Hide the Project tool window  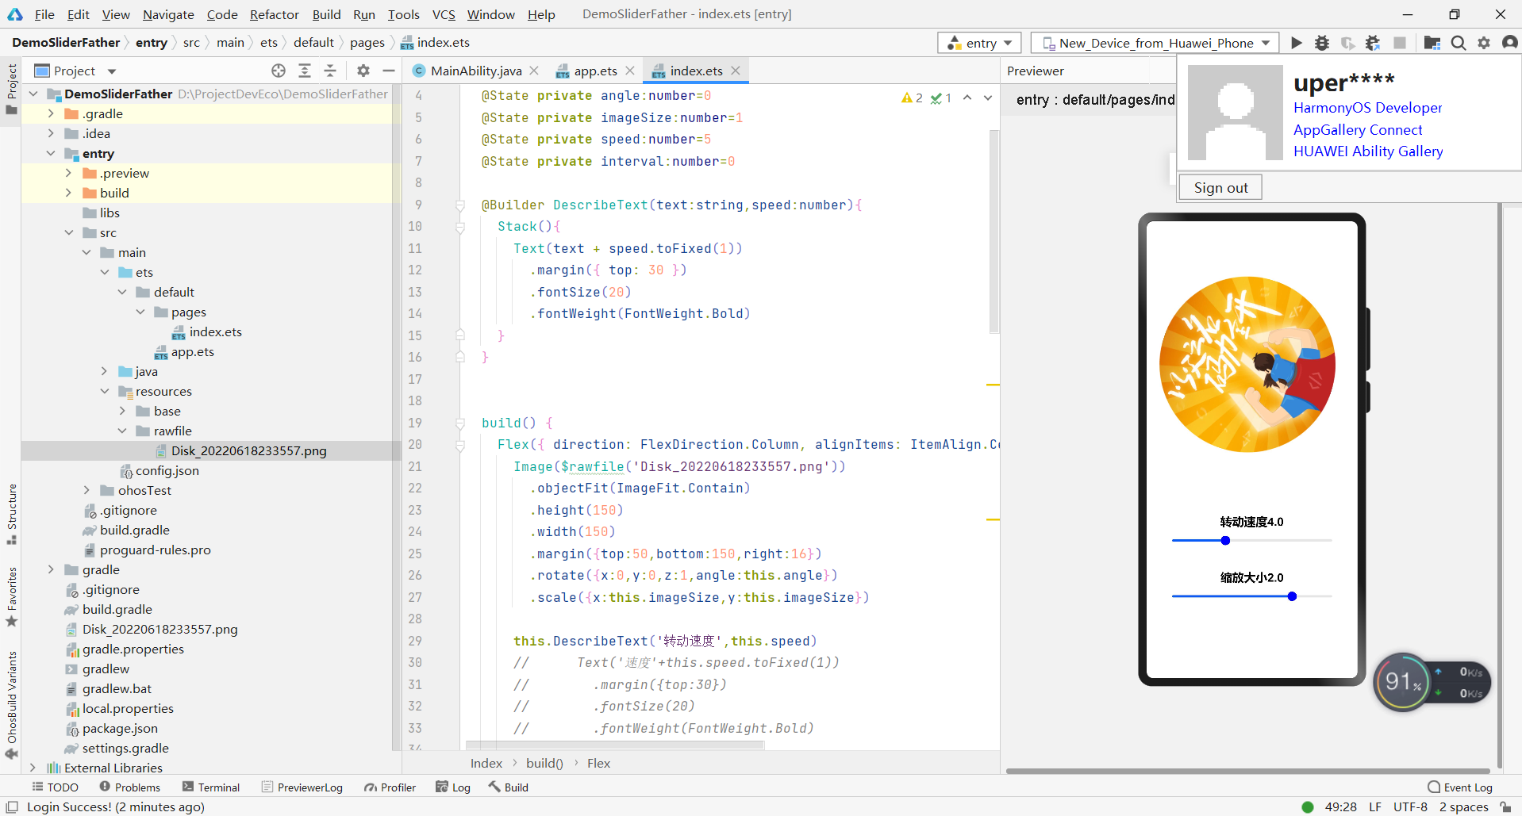tap(389, 71)
